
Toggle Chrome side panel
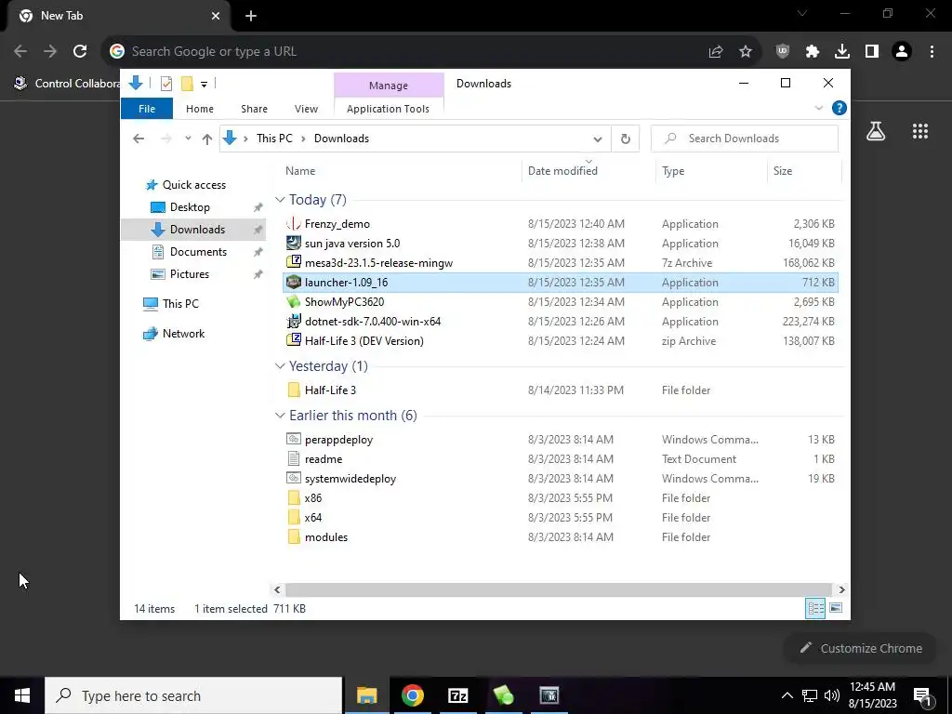click(x=872, y=52)
